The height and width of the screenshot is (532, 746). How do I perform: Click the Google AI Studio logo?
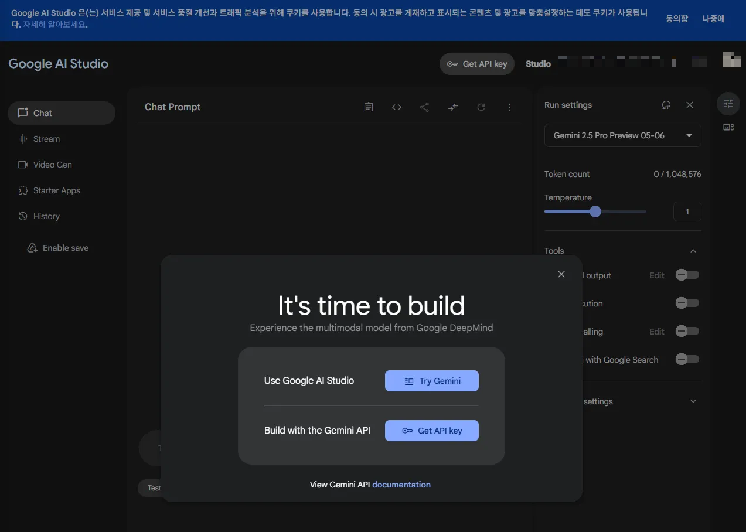(58, 64)
